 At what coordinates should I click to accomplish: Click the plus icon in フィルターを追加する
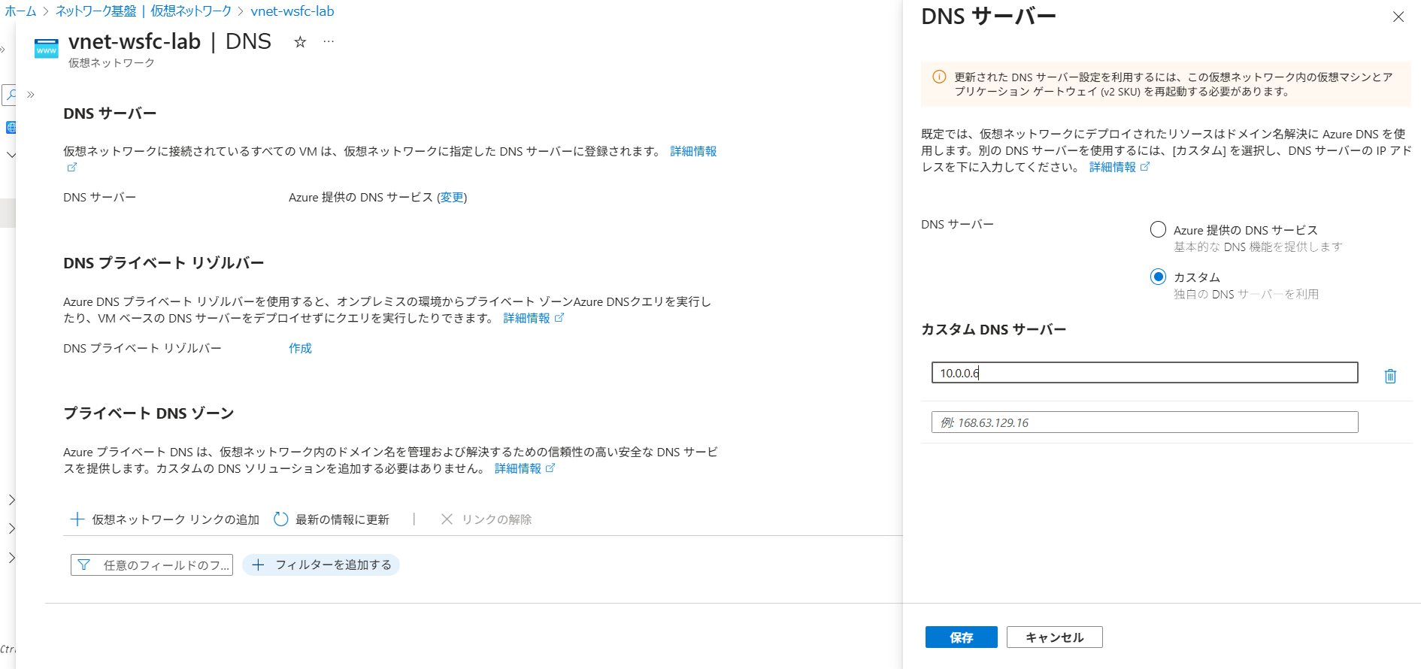[258, 565]
